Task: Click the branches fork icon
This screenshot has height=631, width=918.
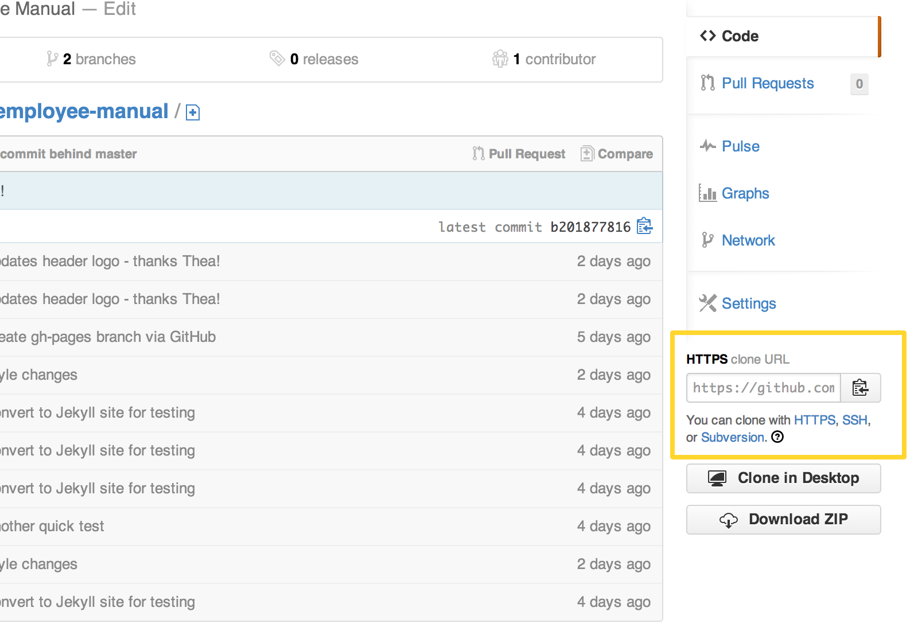Action: (52, 59)
